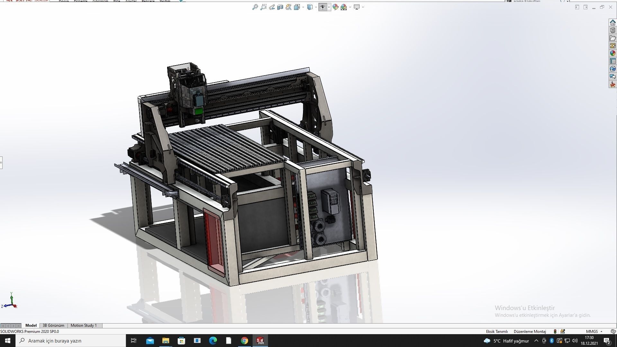Open SOLIDWORKS 2020 from the taskbar
Screen dimensions: 617x347
pyautogui.click(x=260, y=341)
